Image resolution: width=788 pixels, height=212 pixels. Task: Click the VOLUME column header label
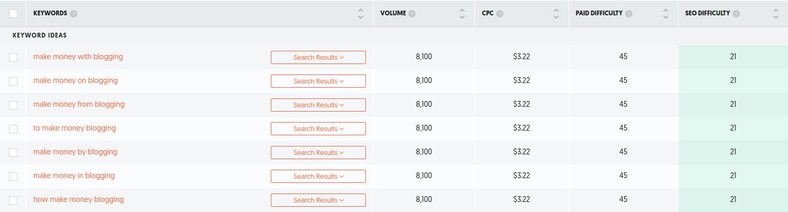pos(393,13)
